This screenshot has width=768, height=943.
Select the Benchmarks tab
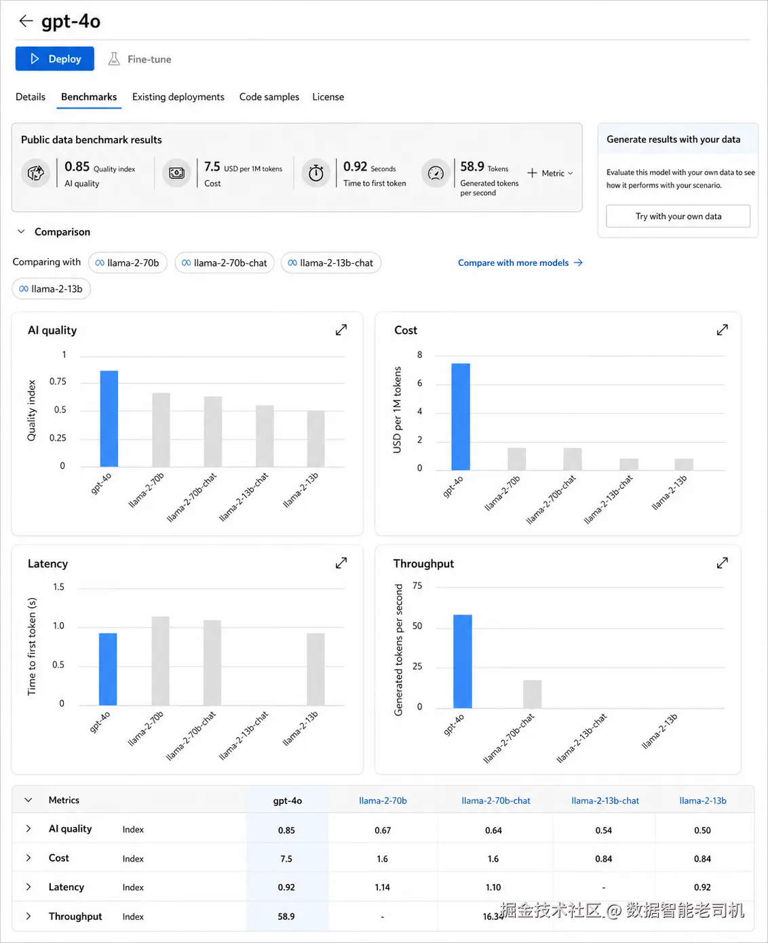pyautogui.click(x=89, y=97)
